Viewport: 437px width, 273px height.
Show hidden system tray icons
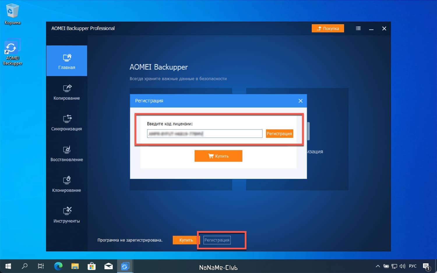point(378,266)
